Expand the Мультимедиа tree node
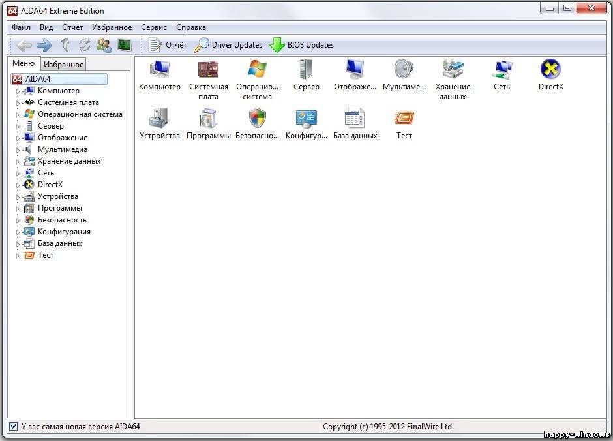The image size is (613, 441). pyautogui.click(x=18, y=150)
